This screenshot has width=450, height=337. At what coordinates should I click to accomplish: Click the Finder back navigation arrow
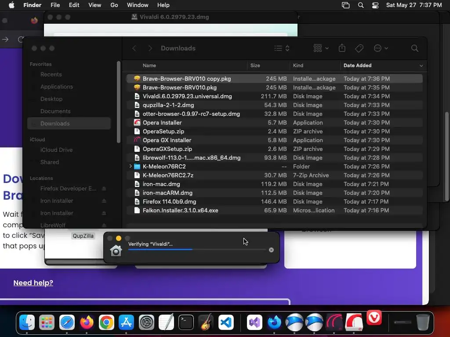134,48
